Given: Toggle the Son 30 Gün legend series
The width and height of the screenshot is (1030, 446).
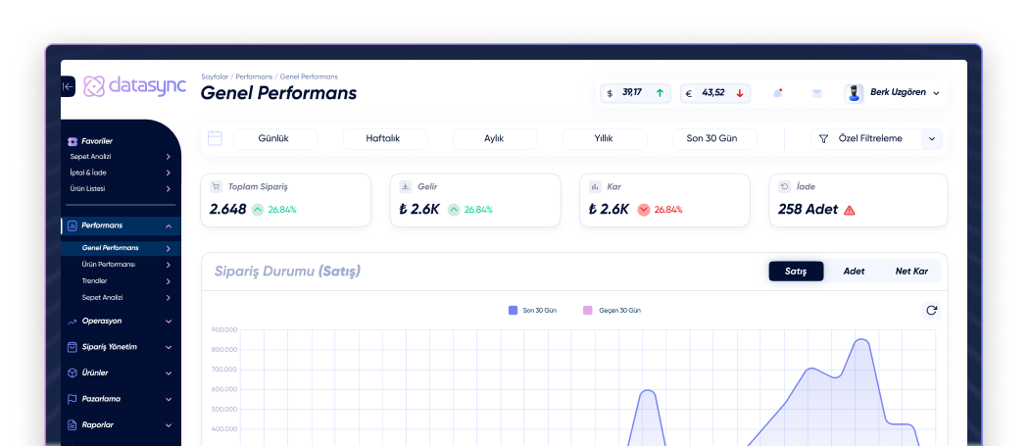Looking at the screenshot, I should (532, 311).
